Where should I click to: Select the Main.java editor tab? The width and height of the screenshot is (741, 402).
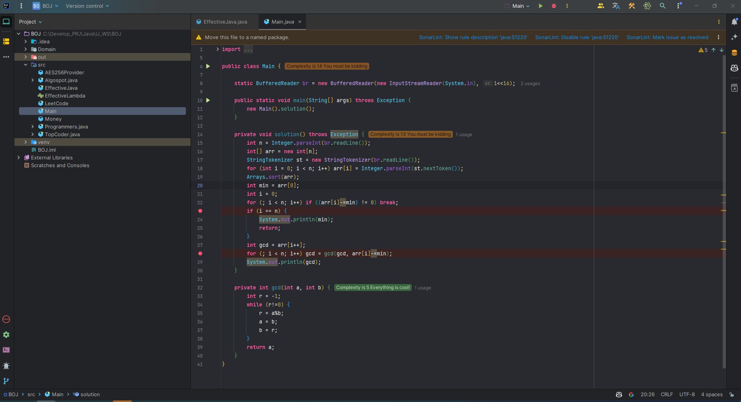pyautogui.click(x=282, y=22)
